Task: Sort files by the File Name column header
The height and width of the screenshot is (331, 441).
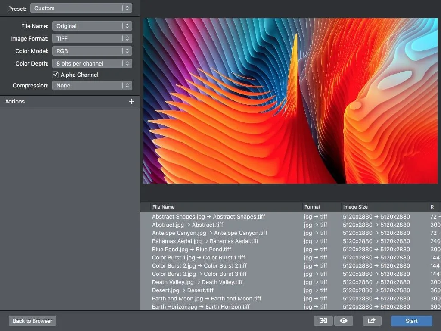Action: (x=163, y=207)
